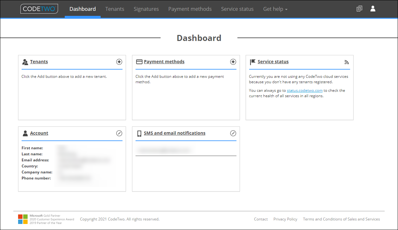Open the user profile icon in the header

[373, 9]
